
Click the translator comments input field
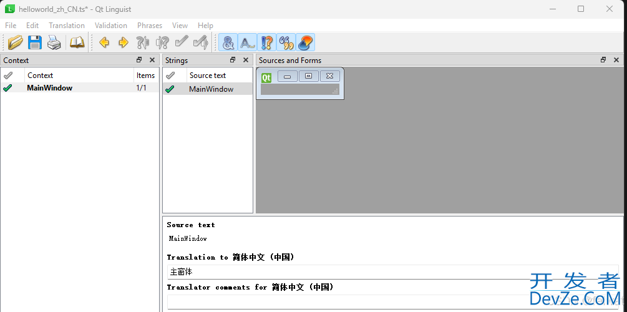tap(392, 302)
